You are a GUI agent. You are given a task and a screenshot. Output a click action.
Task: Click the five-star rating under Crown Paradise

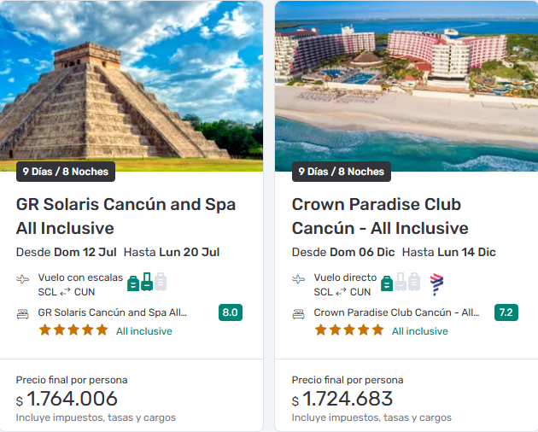pyautogui.click(x=349, y=330)
